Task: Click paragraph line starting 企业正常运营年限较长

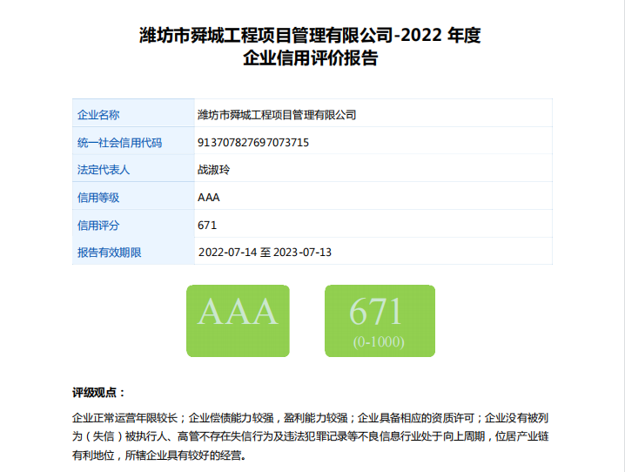Action: pyautogui.click(x=310, y=418)
